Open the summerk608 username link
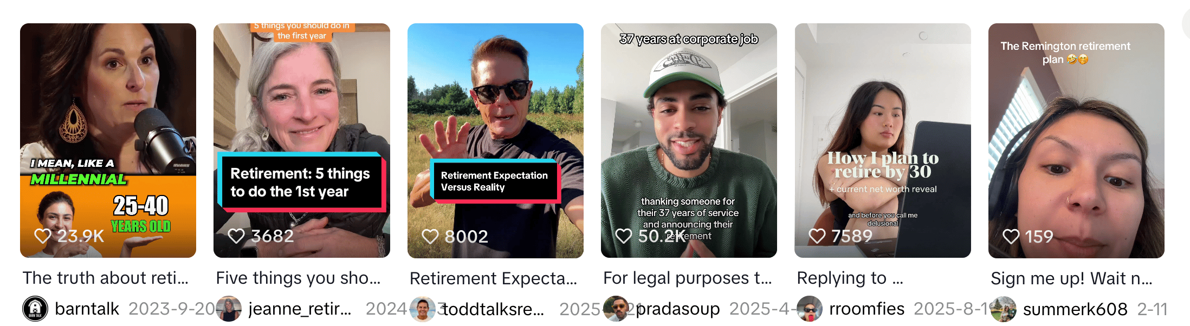The width and height of the screenshot is (1190, 326). coord(1075,309)
